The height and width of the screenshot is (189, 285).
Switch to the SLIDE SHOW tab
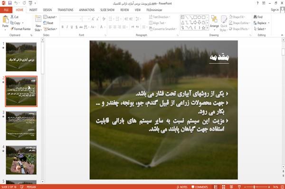pyautogui.click(x=107, y=10)
